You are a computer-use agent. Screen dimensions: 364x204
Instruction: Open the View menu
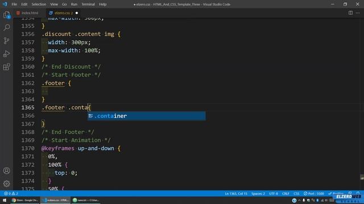(x=54, y=4)
